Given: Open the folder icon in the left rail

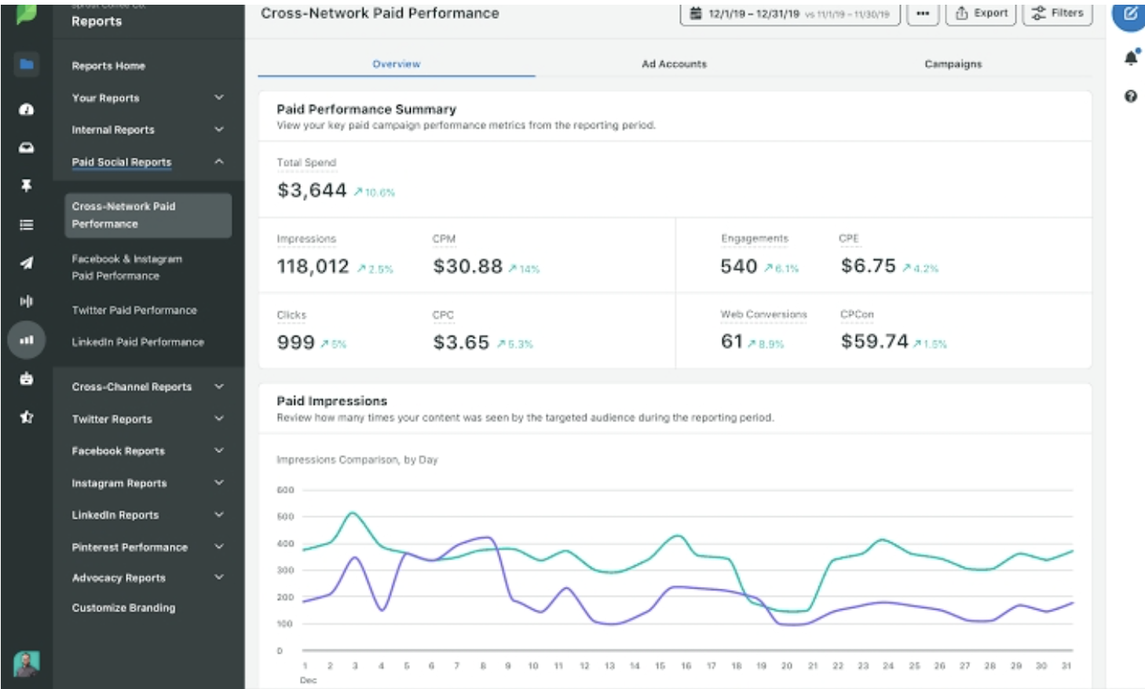Looking at the screenshot, I should 27,64.
